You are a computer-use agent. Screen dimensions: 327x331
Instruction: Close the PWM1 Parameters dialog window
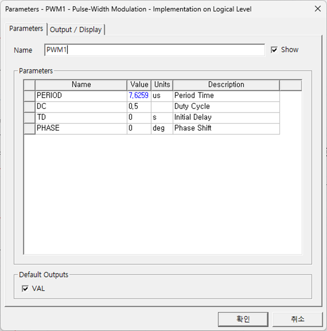317,9
